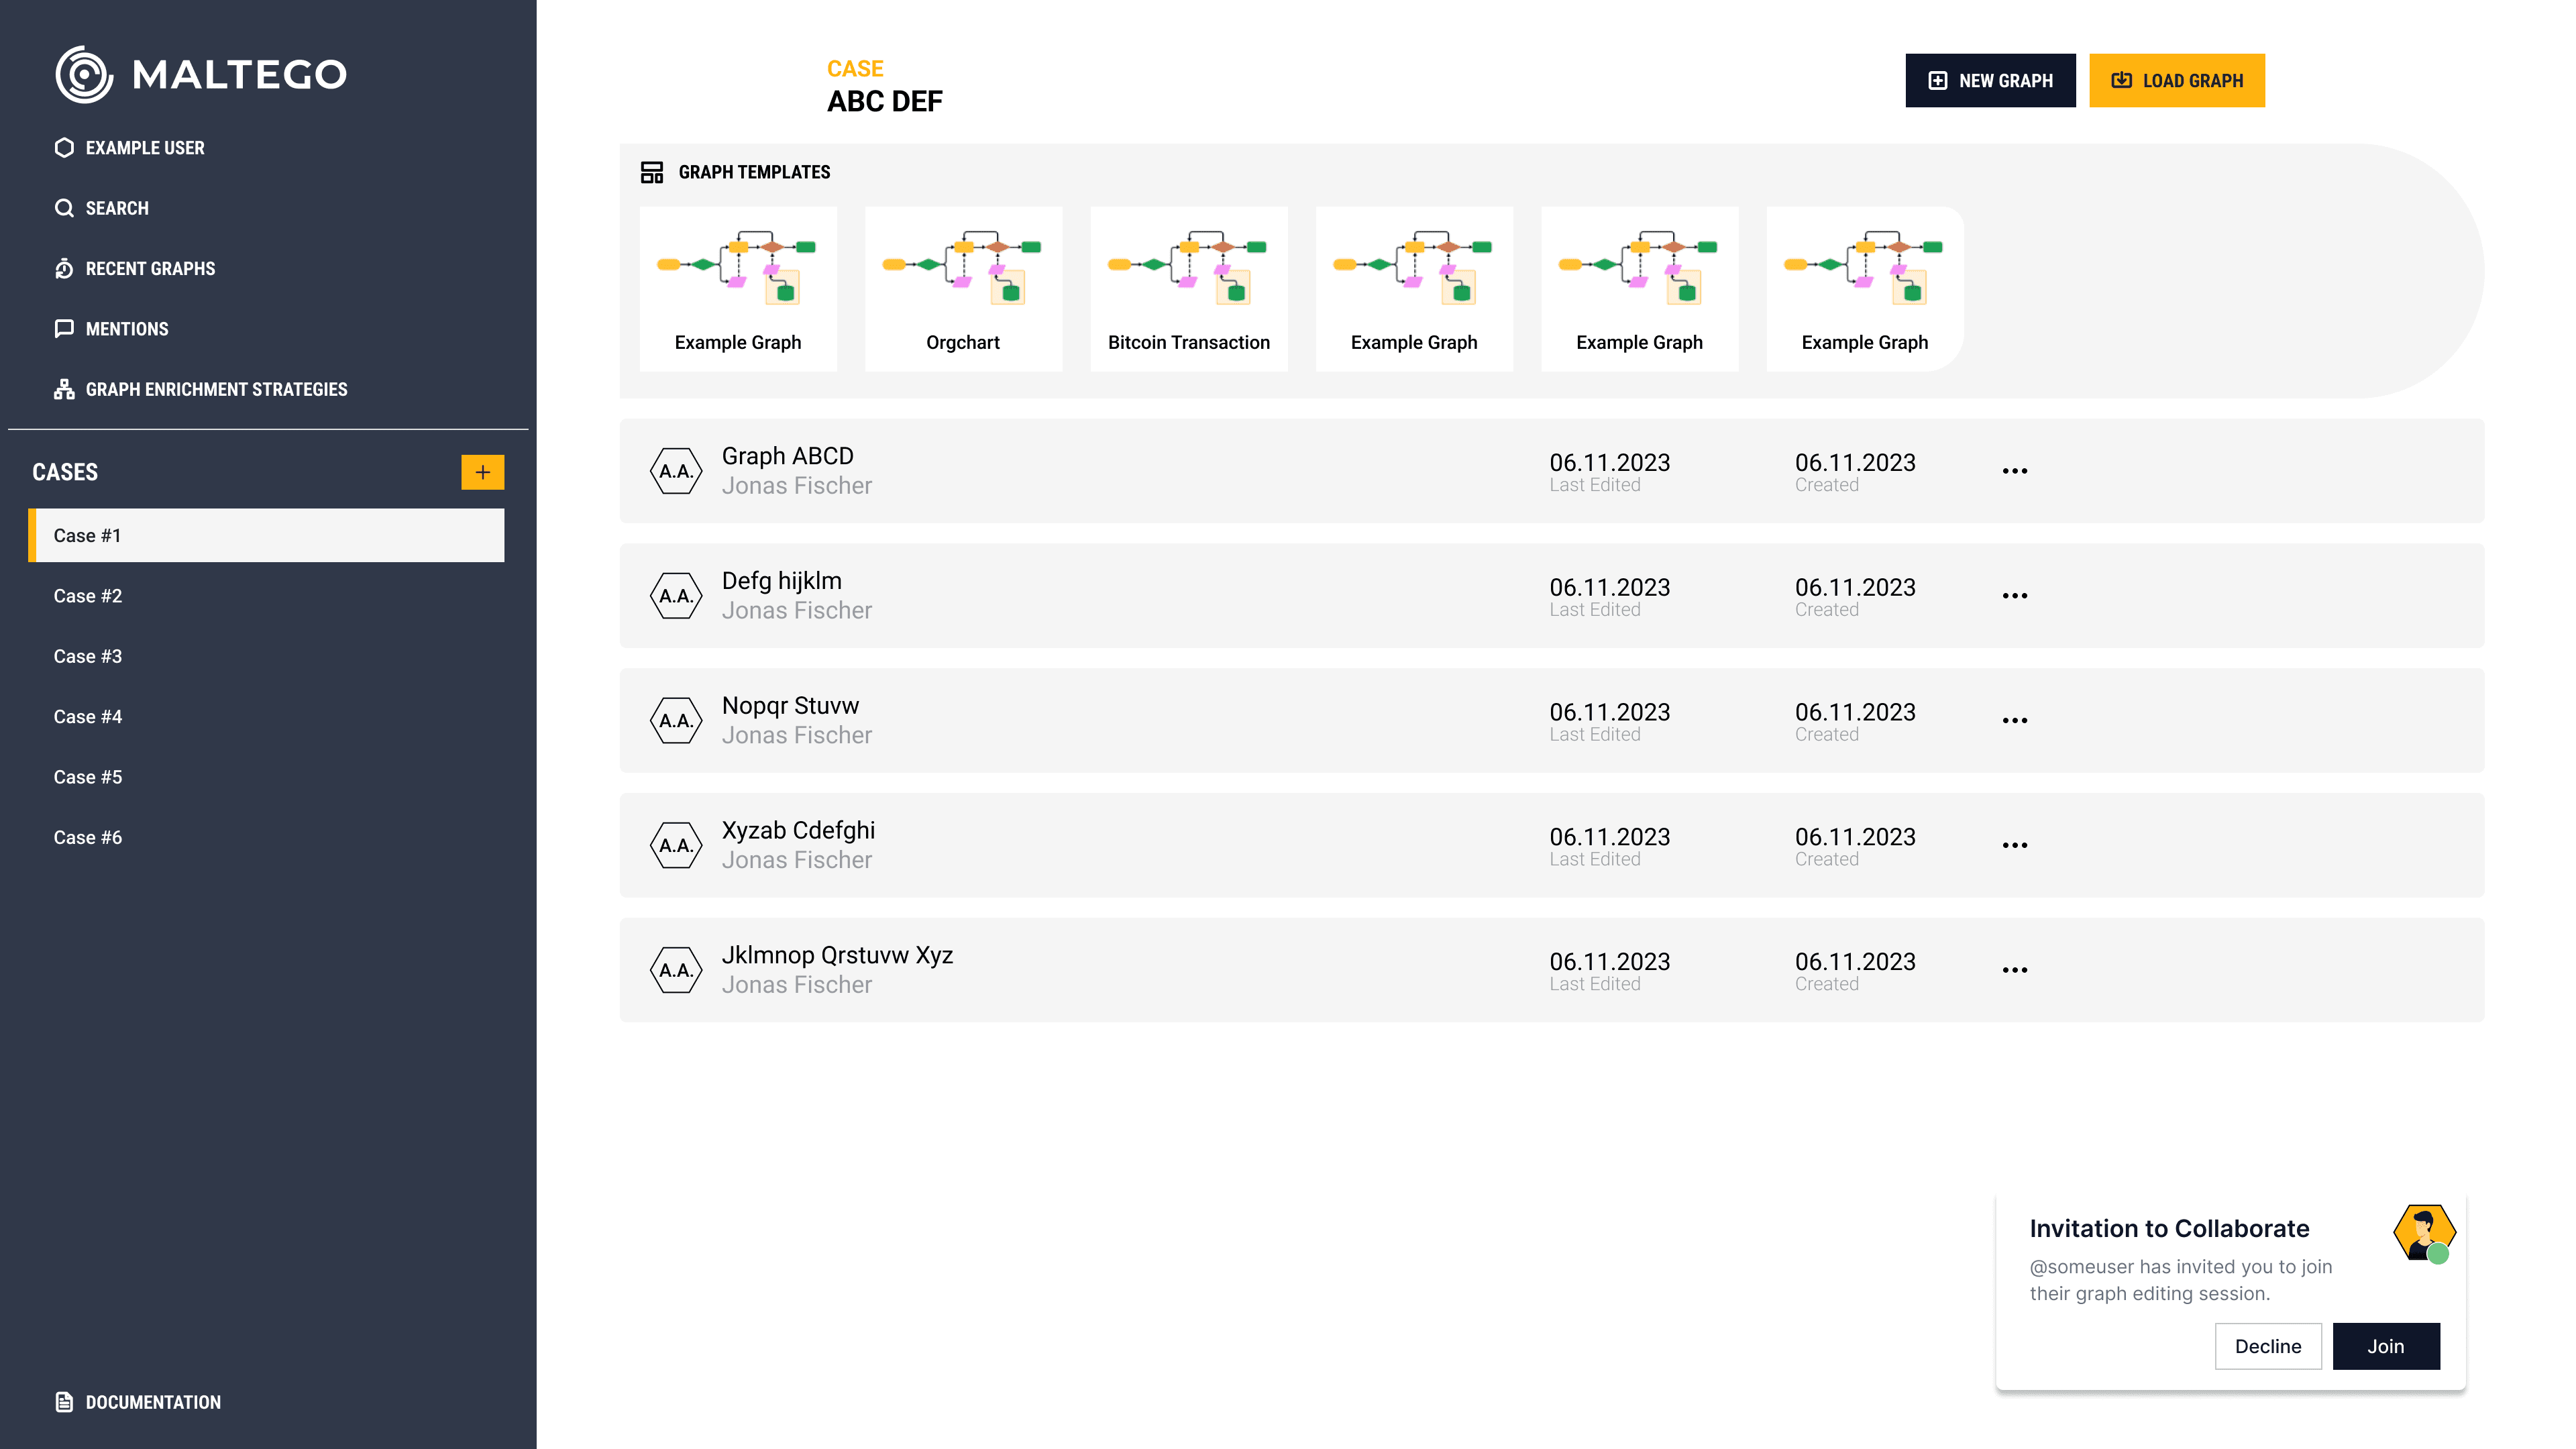
Task: Click the ABC DEF case title
Action: [884, 101]
